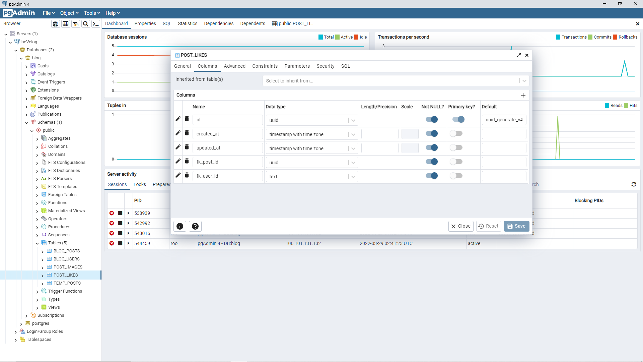Collapse the Tables (5) tree node
This screenshot has width=643, height=362.
[x=37, y=243]
